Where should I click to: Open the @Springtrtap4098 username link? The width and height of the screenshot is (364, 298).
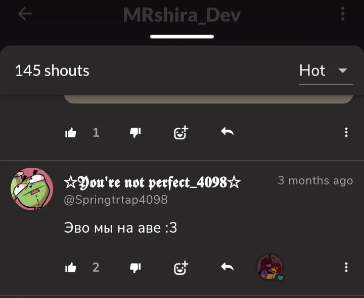point(116,200)
